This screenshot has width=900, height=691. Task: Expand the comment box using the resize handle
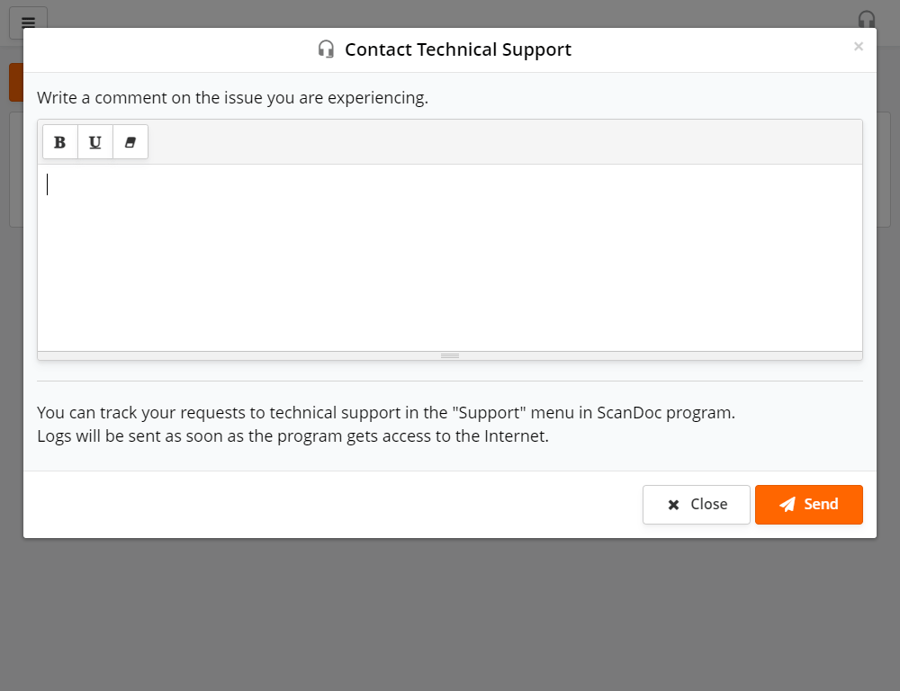tap(449, 355)
